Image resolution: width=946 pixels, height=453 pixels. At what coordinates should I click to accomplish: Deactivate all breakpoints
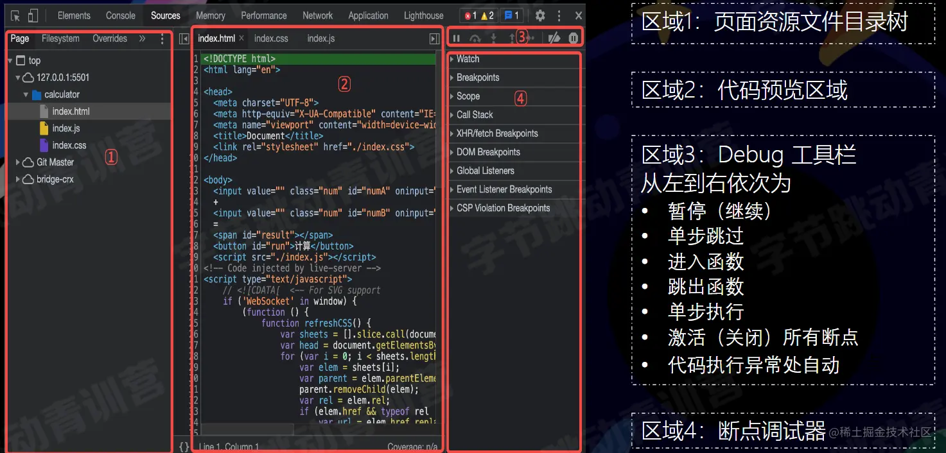point(554,38)
